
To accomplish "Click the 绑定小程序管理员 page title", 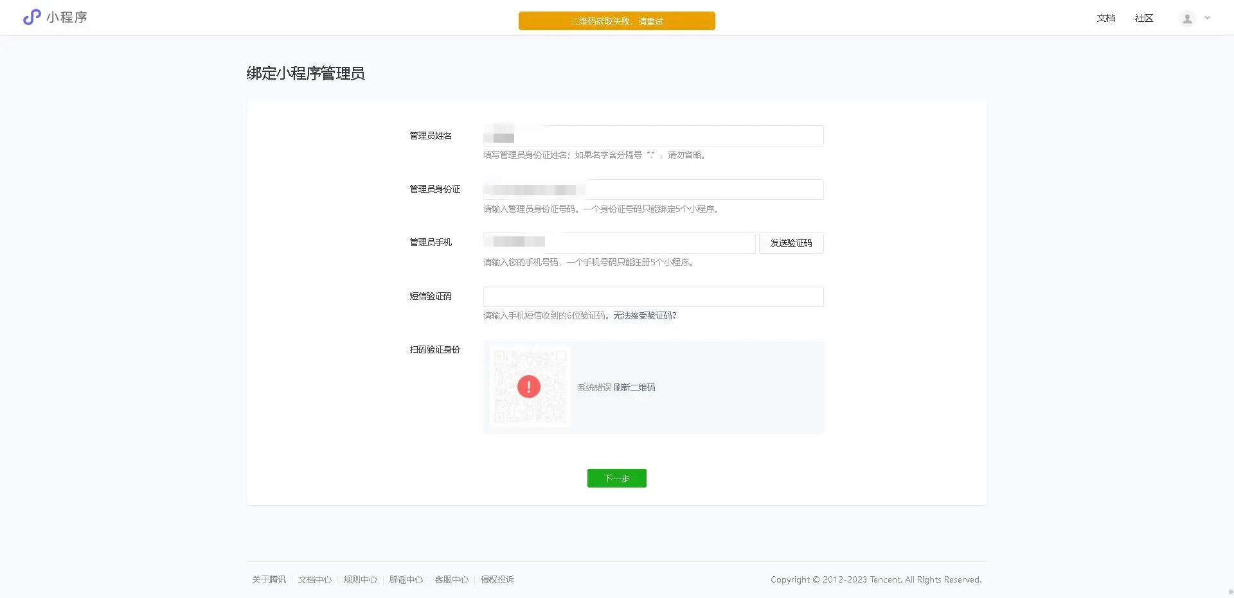I will tap(305, 73).
